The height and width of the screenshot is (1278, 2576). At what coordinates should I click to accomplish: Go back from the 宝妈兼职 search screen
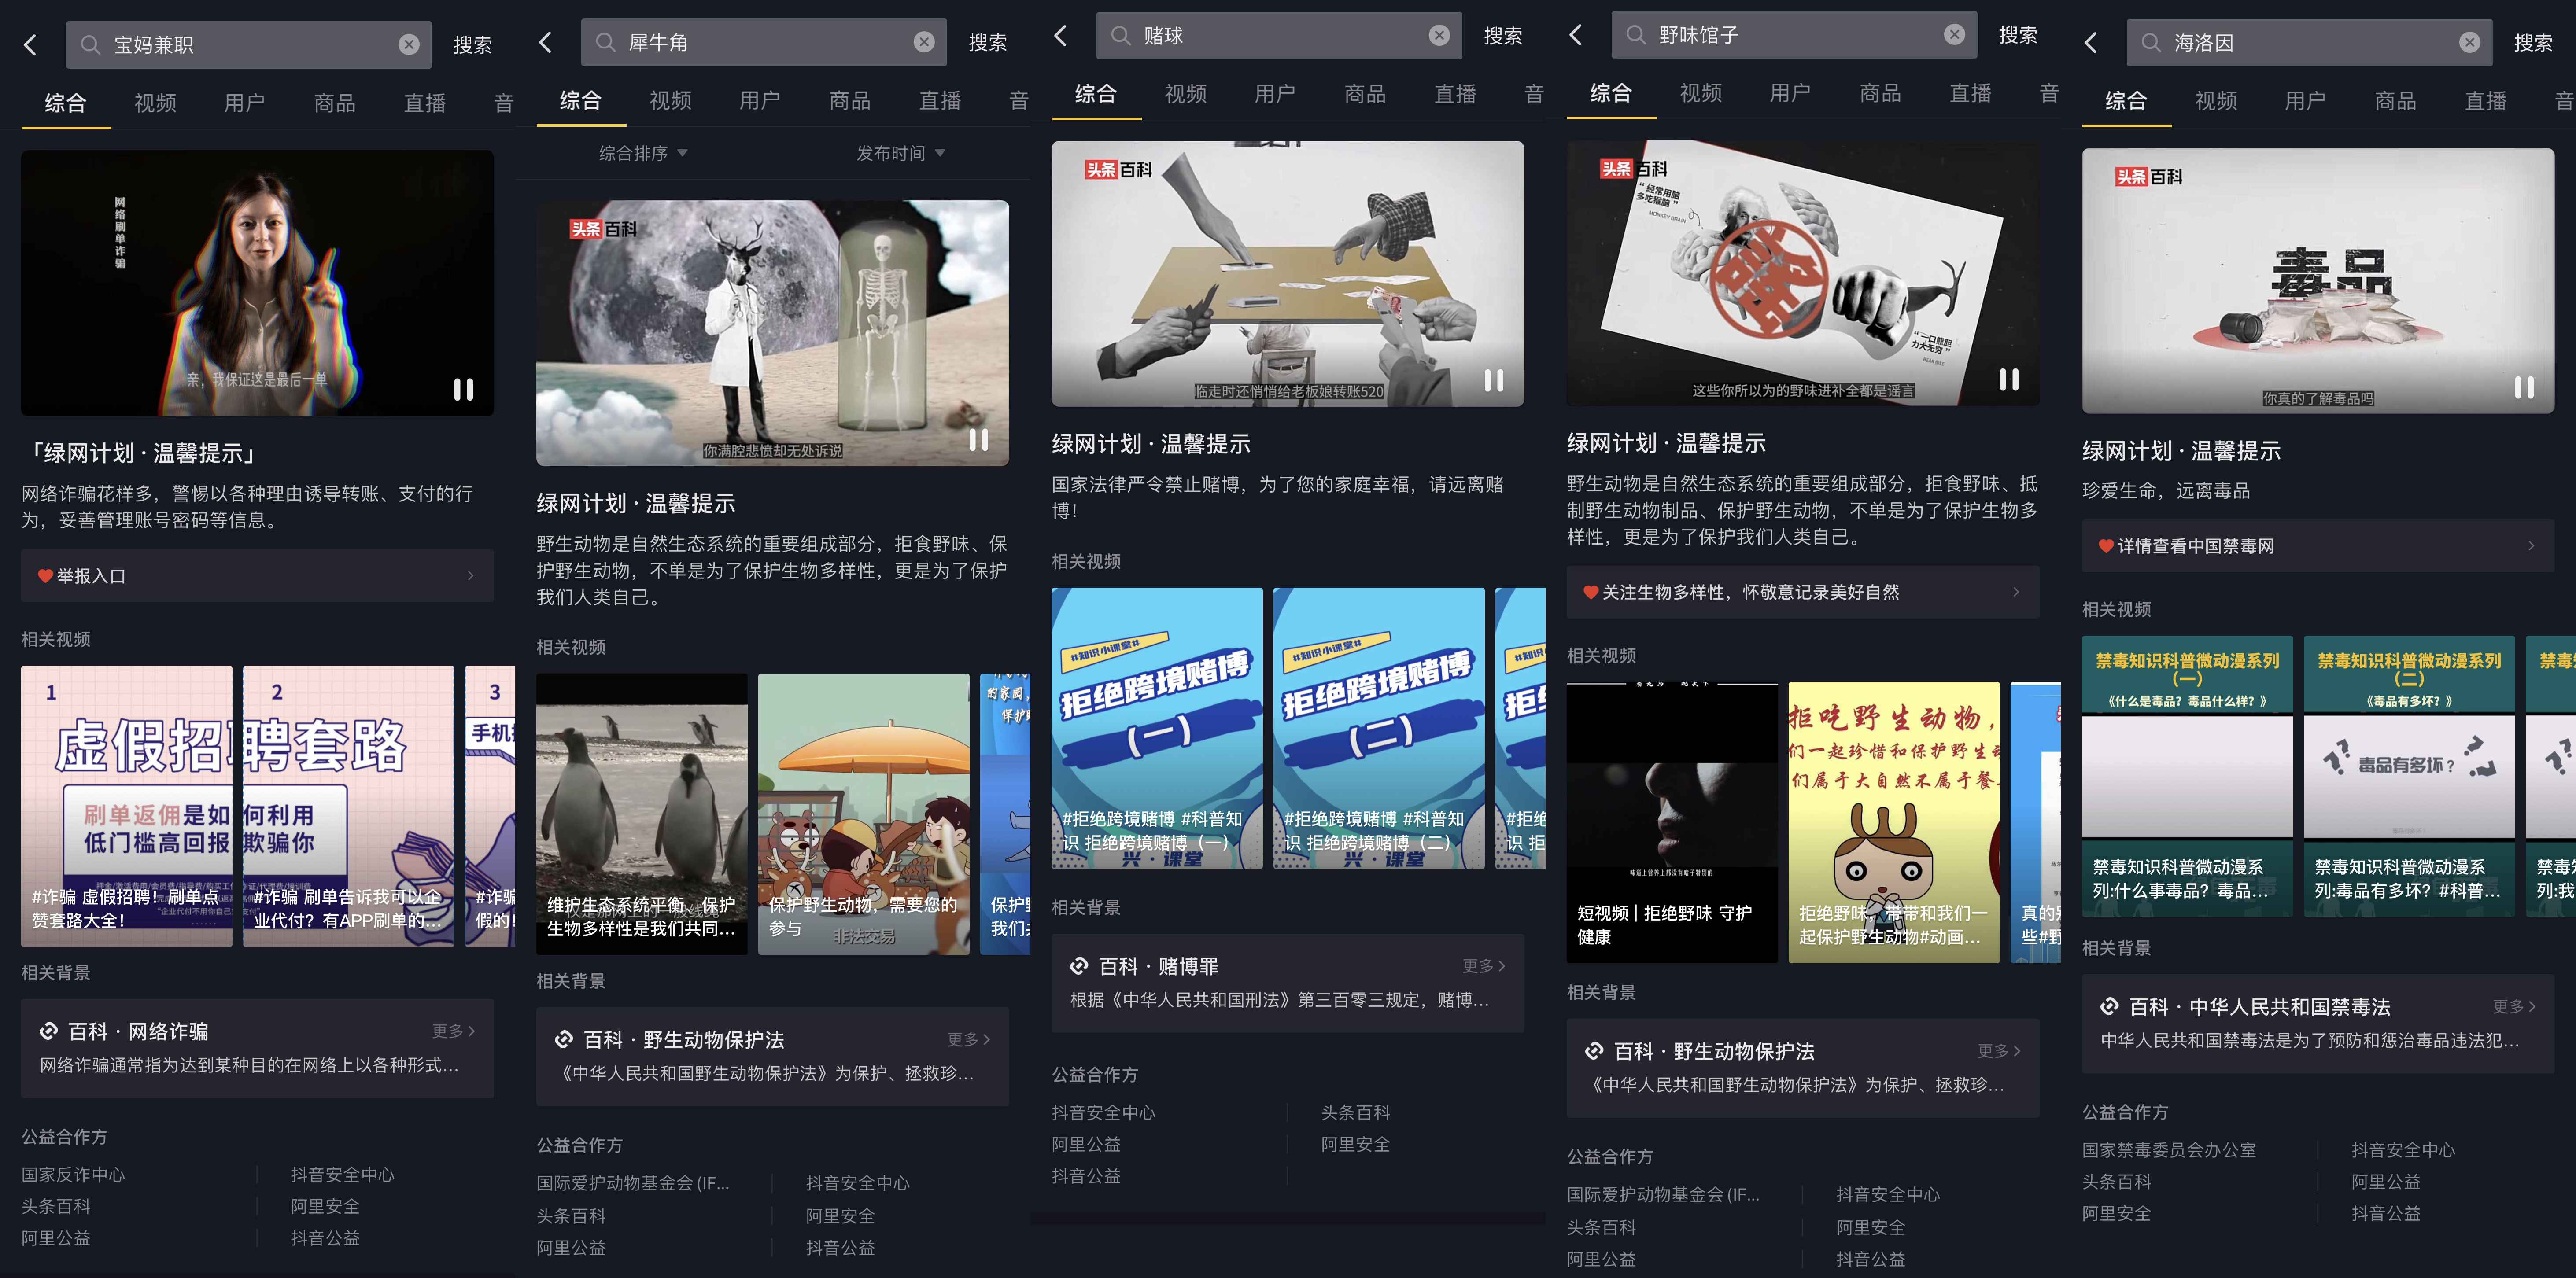pyautogui.click(x=30, y=45)
